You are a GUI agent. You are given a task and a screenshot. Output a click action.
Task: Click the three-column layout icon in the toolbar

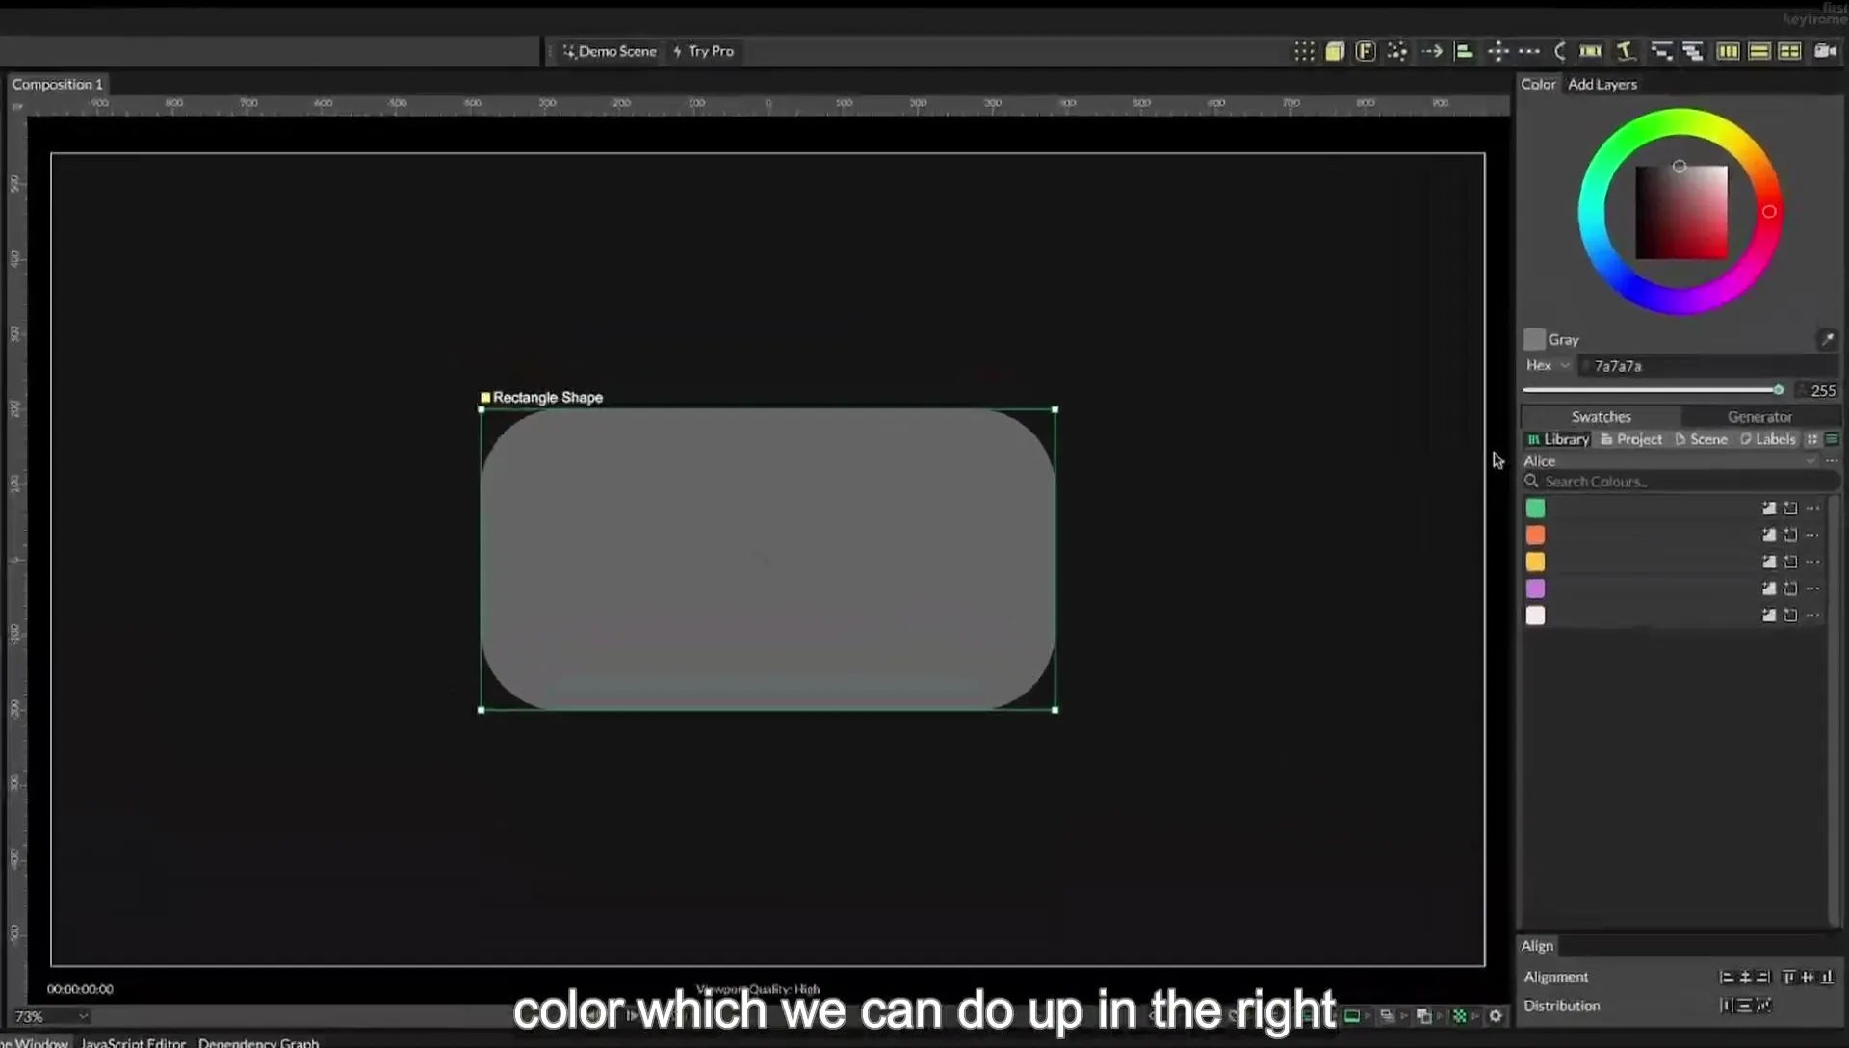[x=1729, y=51]
